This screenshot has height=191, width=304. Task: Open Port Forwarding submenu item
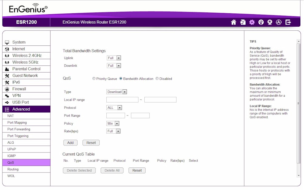26,129
